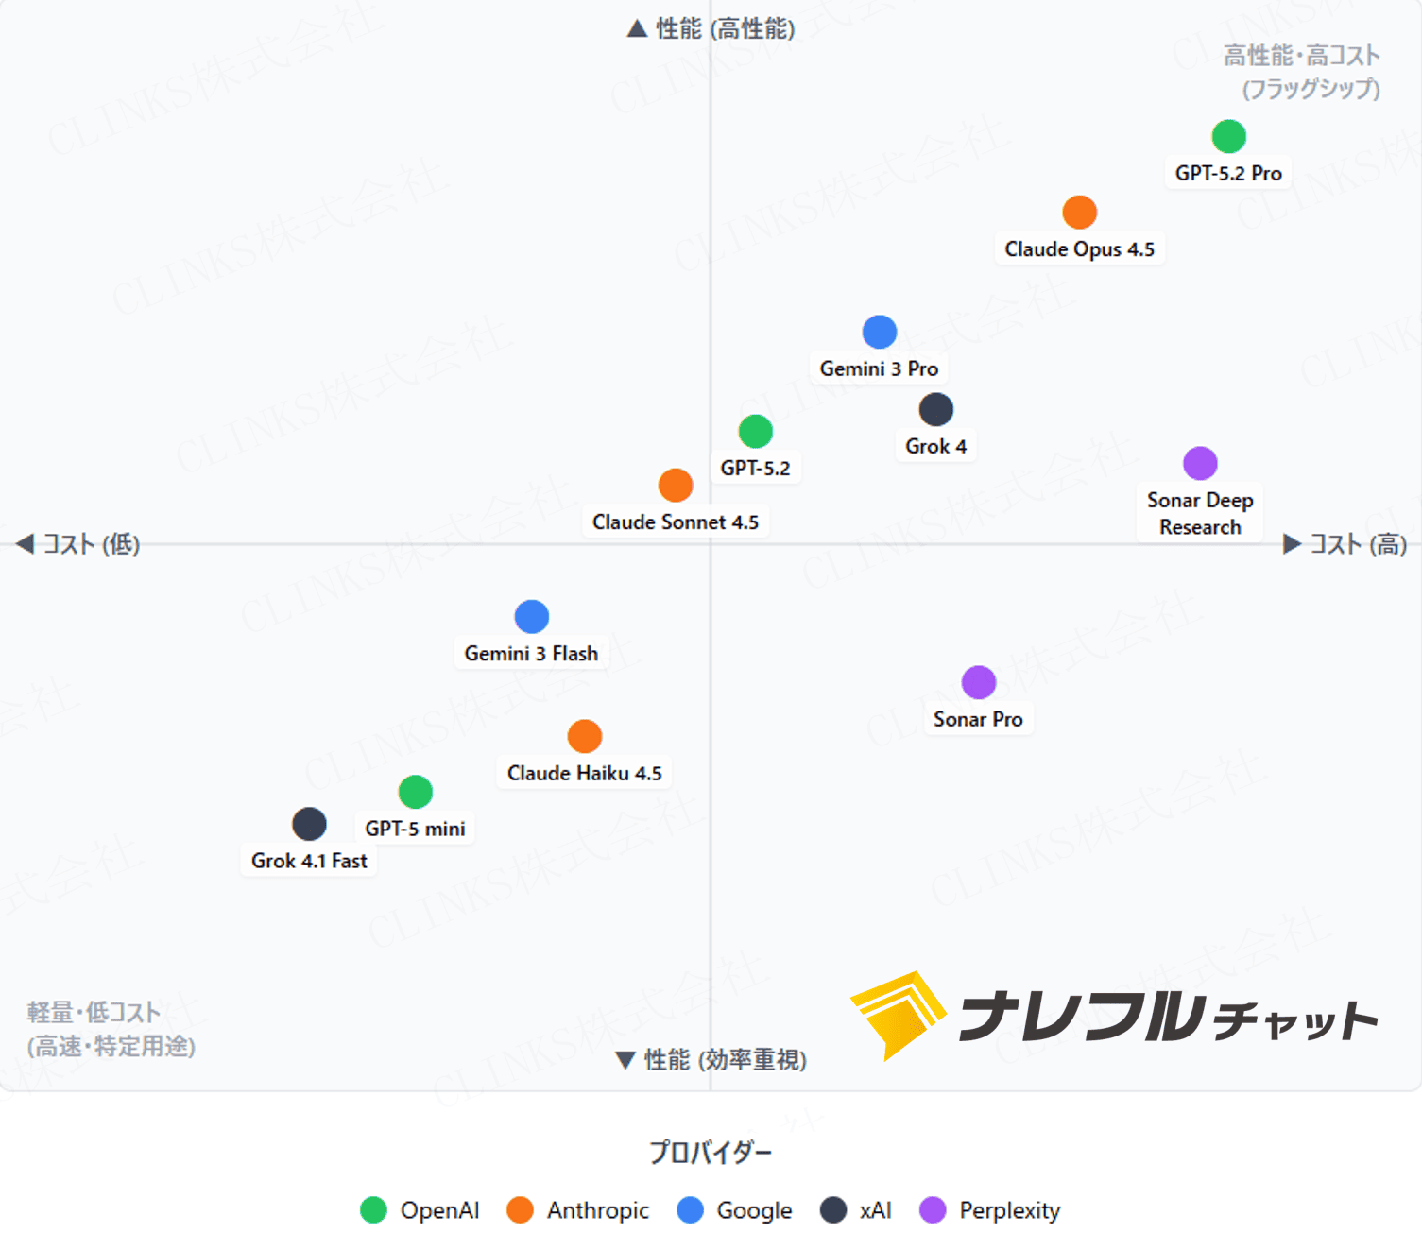
Task: Click the xAI legend color swatch
Action: [x=832, y=1210]
